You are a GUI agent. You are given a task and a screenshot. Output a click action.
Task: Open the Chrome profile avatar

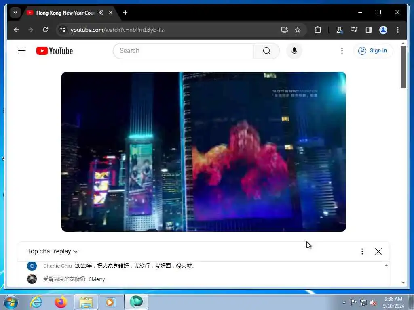(x=383, y=30)
